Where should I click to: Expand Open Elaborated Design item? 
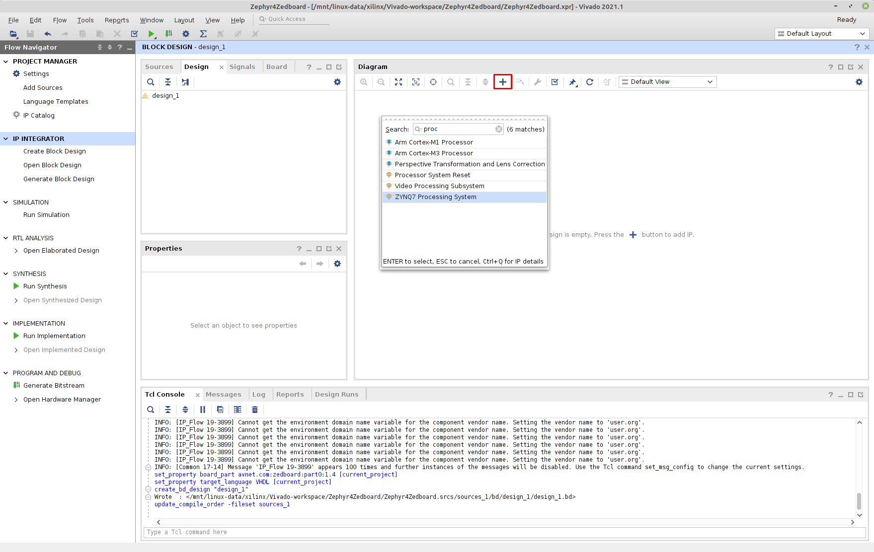(x=16, y=251)
